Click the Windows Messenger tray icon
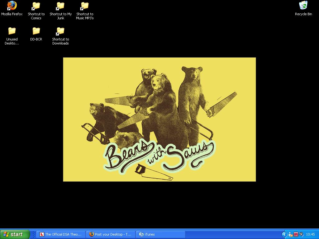 [x=290, y=234]
